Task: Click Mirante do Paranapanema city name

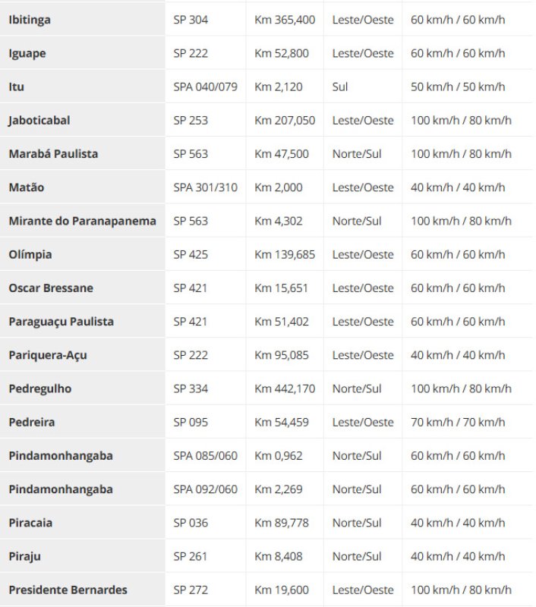Action: click(x=82, y=221)
